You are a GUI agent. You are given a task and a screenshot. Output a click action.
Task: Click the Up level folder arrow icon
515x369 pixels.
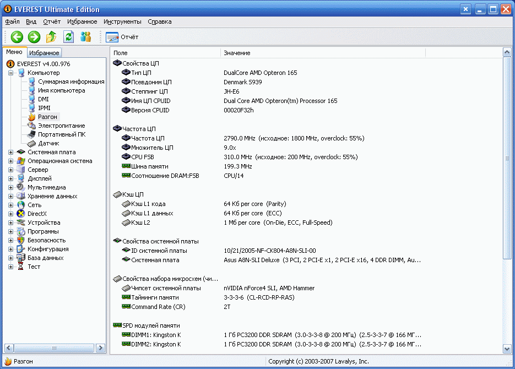tap(51, 37)
